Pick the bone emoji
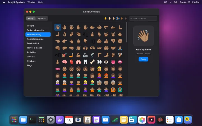202x126 pixels. click(92, 62)
